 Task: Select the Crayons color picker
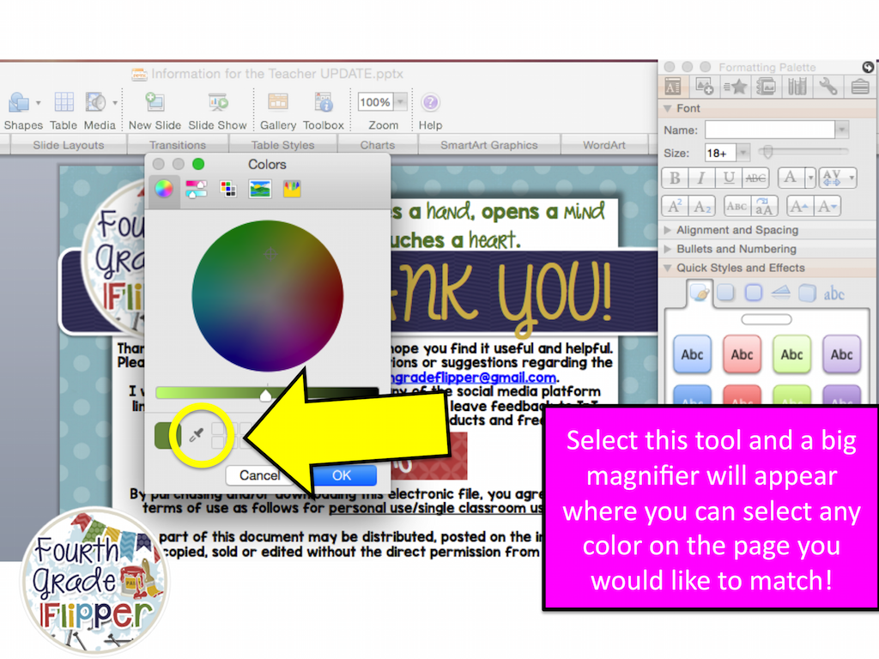291,190
